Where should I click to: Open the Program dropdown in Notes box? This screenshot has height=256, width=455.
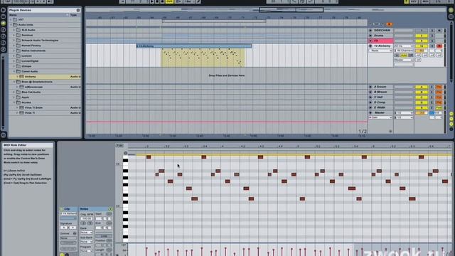(x=87, y=251)
